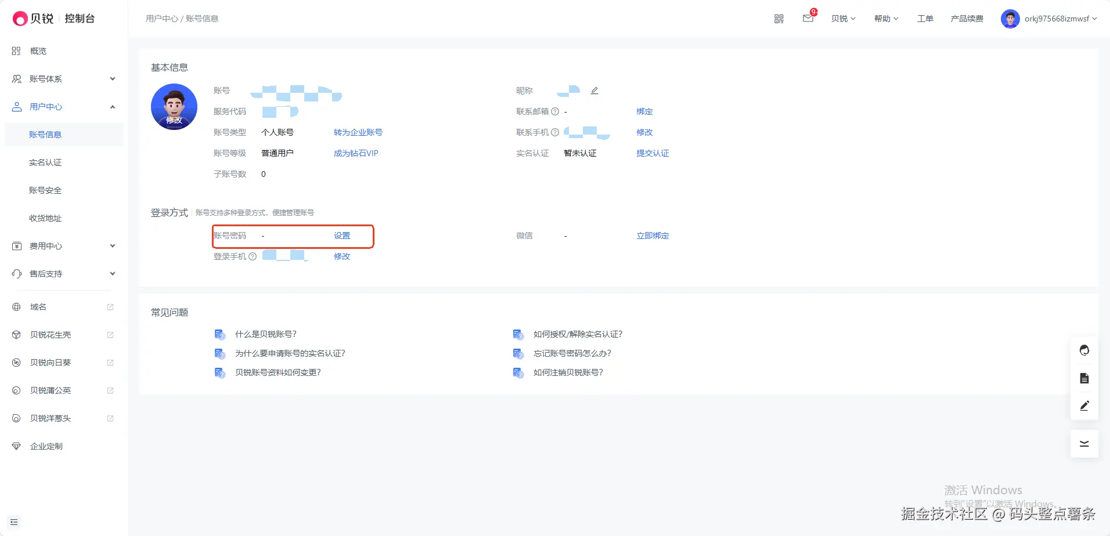Open 产品续费 in the top bar

tap(967, 19)
